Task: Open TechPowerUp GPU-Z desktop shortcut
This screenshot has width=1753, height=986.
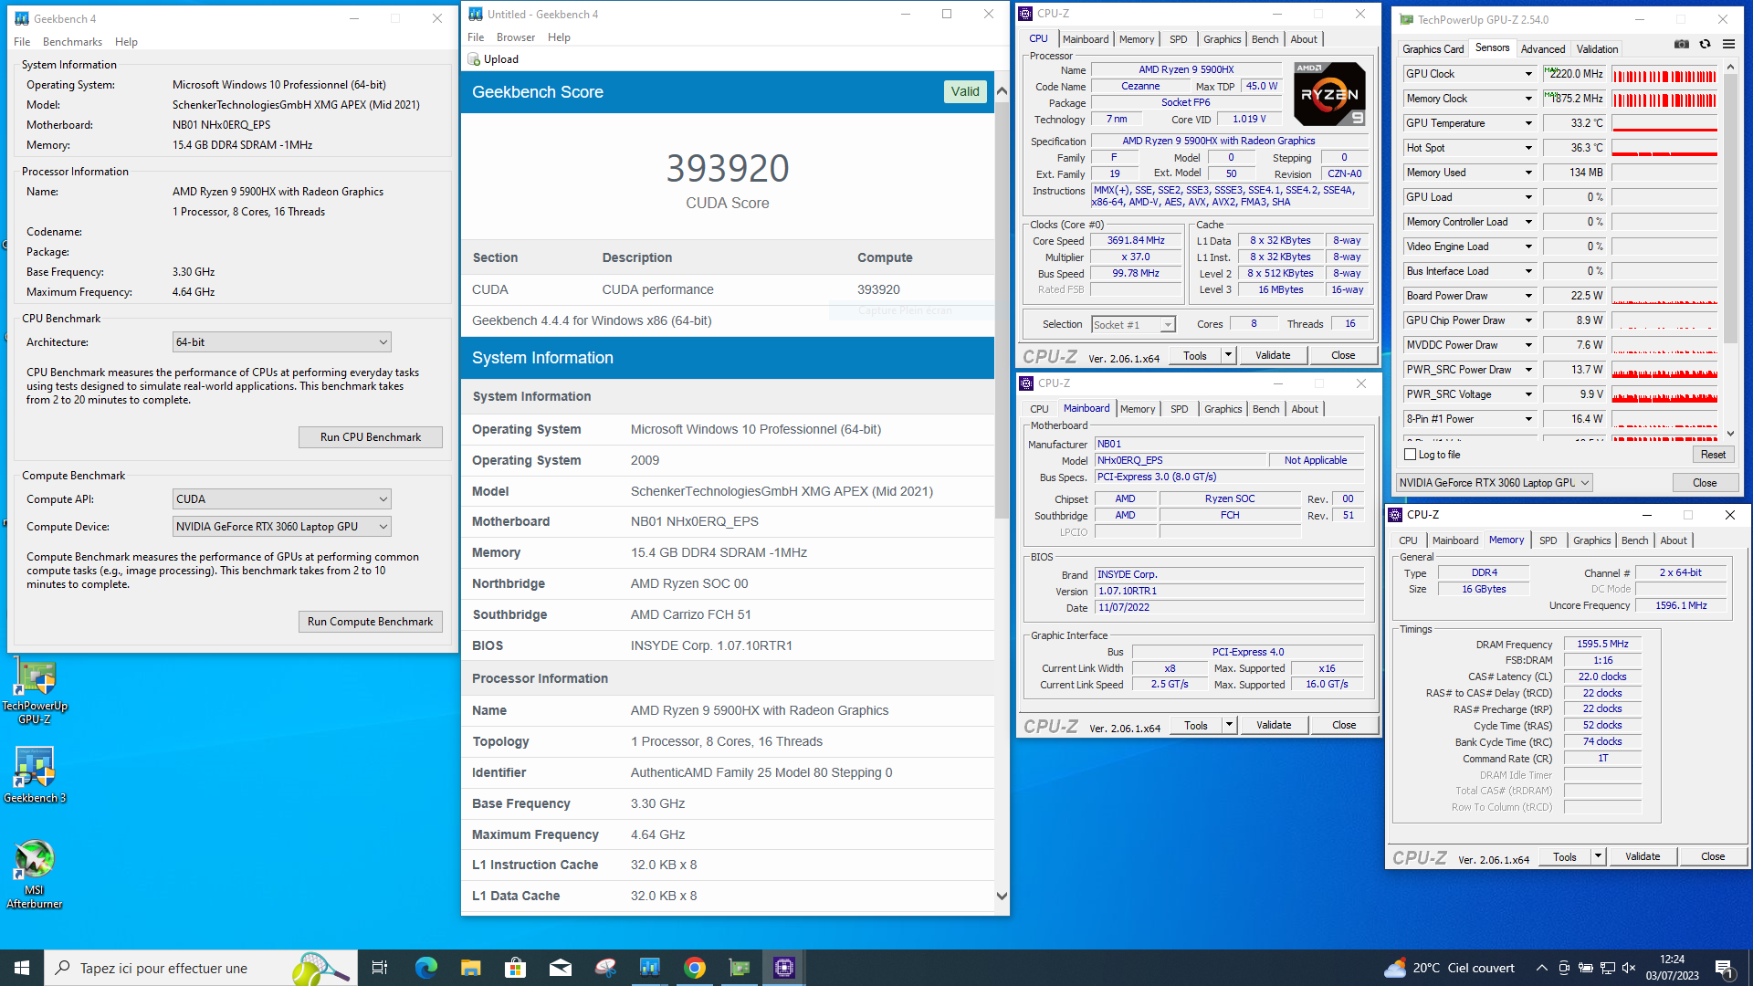Action: [35, 692]
